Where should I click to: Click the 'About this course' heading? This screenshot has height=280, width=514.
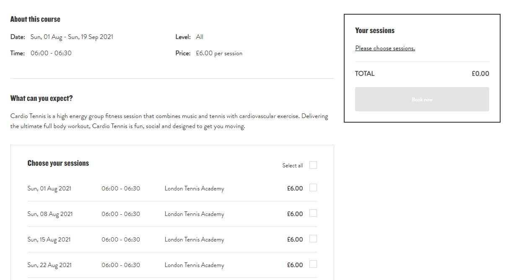tap(35, 19)
